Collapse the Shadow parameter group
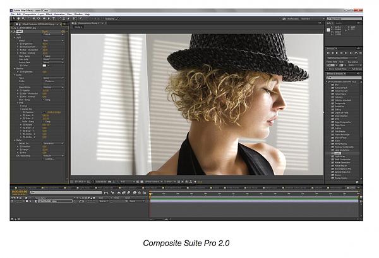 (15, 69)
